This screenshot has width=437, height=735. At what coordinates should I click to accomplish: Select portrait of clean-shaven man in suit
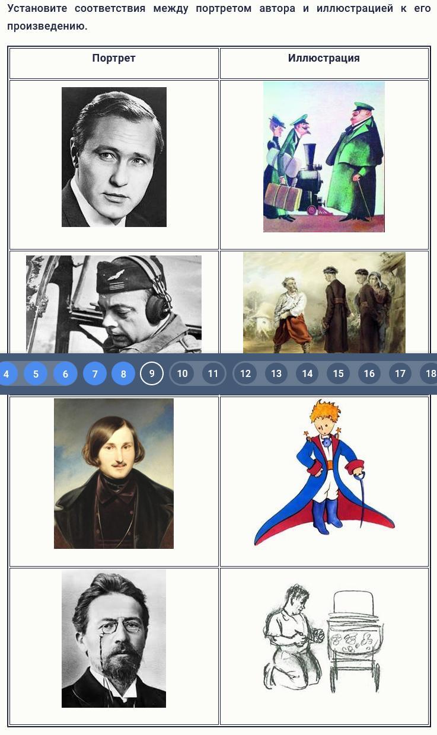coord(114,157)
